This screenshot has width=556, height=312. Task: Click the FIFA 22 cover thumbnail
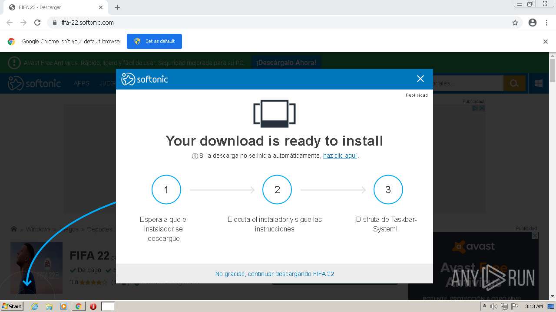pyautogui.click(x=36, y=267)
